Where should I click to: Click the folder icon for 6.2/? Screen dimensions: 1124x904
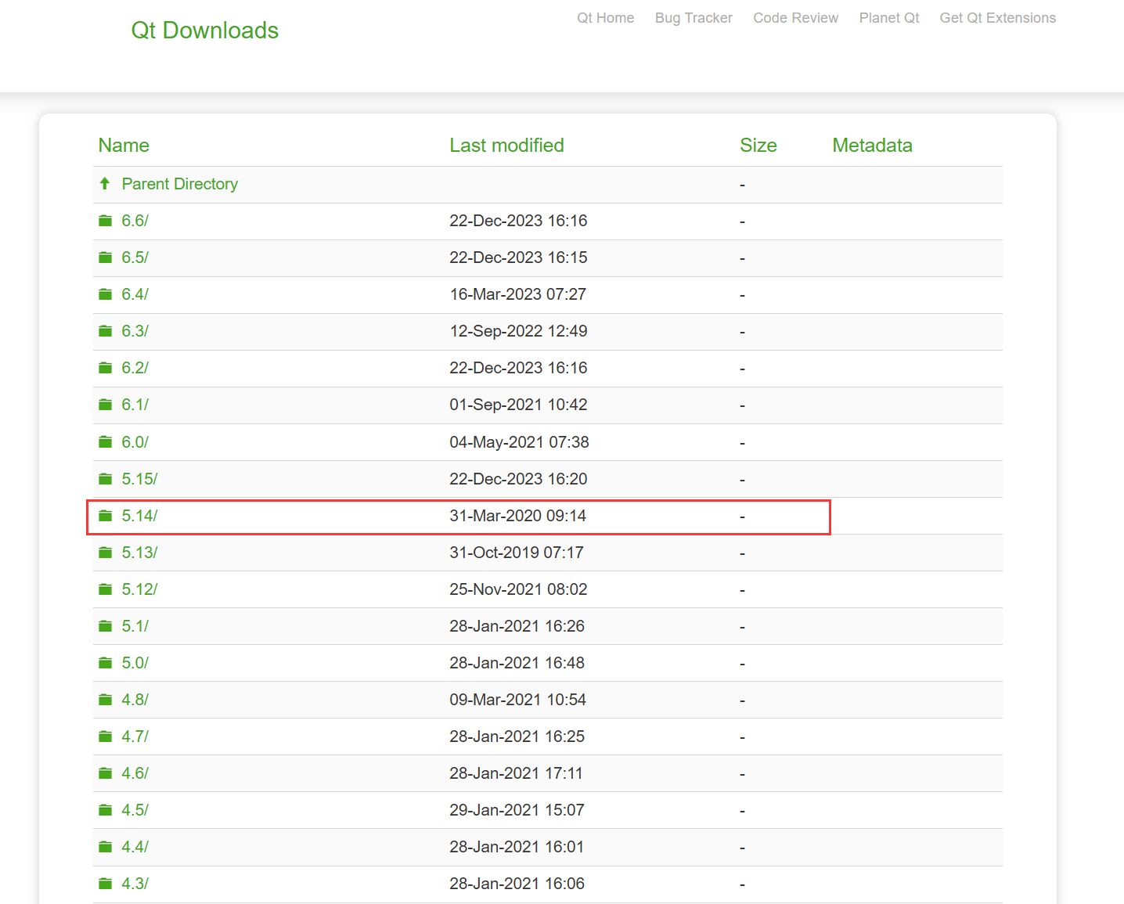pos(105,368)
